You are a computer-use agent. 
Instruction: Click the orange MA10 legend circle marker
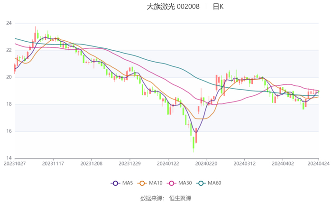(141, 183)
